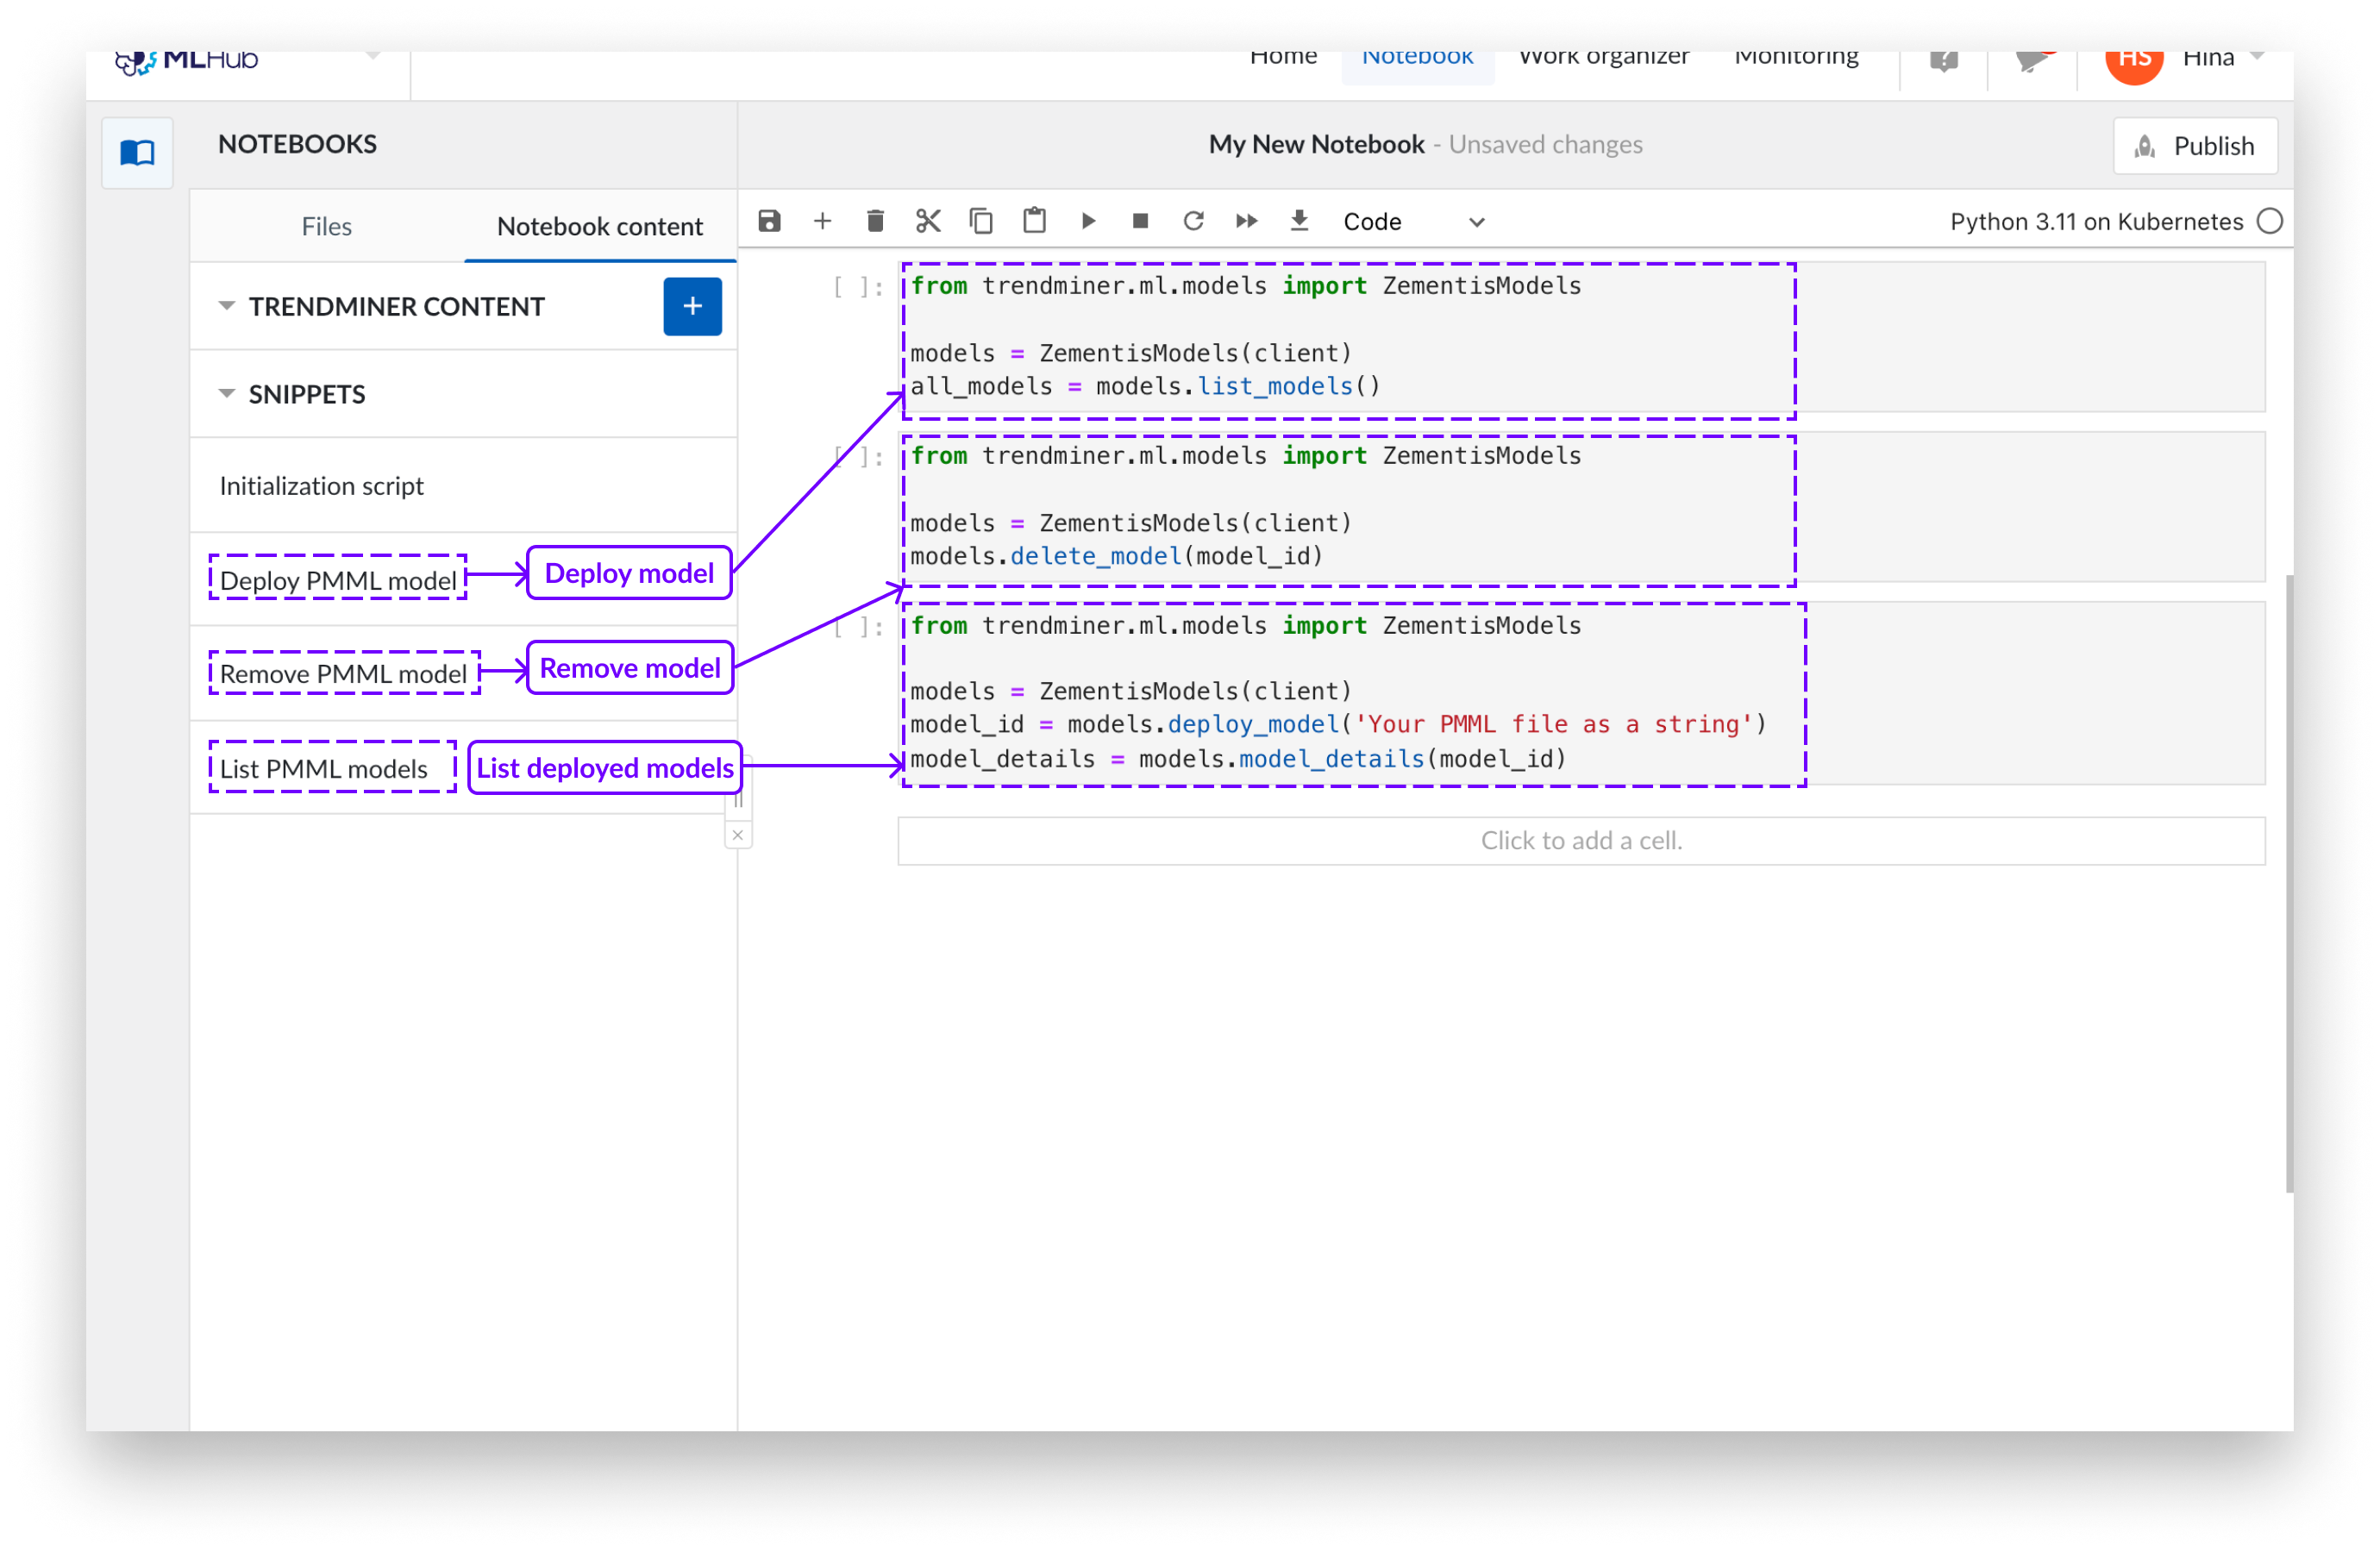Screen dimensions: 2380x1552
Task: Insert the Initialization script snippet
Action: click(322, 486)
